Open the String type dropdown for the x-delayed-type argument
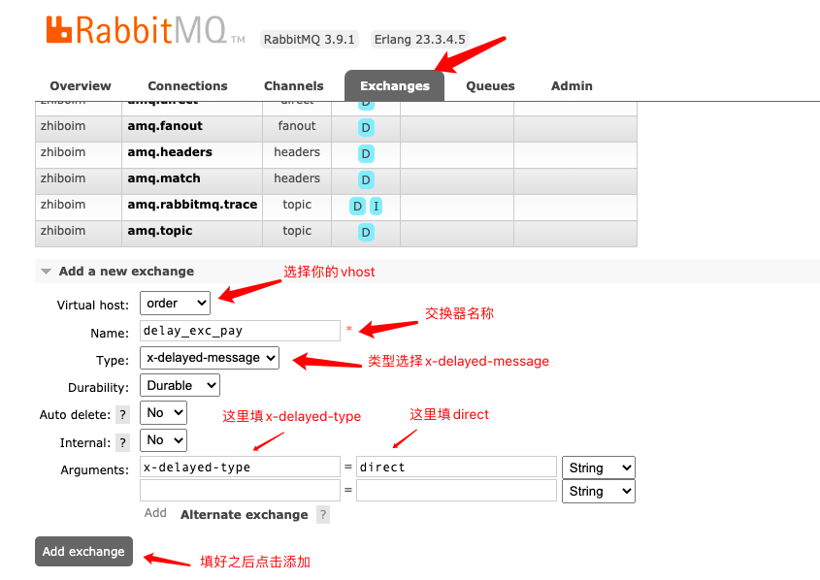The image size is (820, 580). [x=599, y=467]
